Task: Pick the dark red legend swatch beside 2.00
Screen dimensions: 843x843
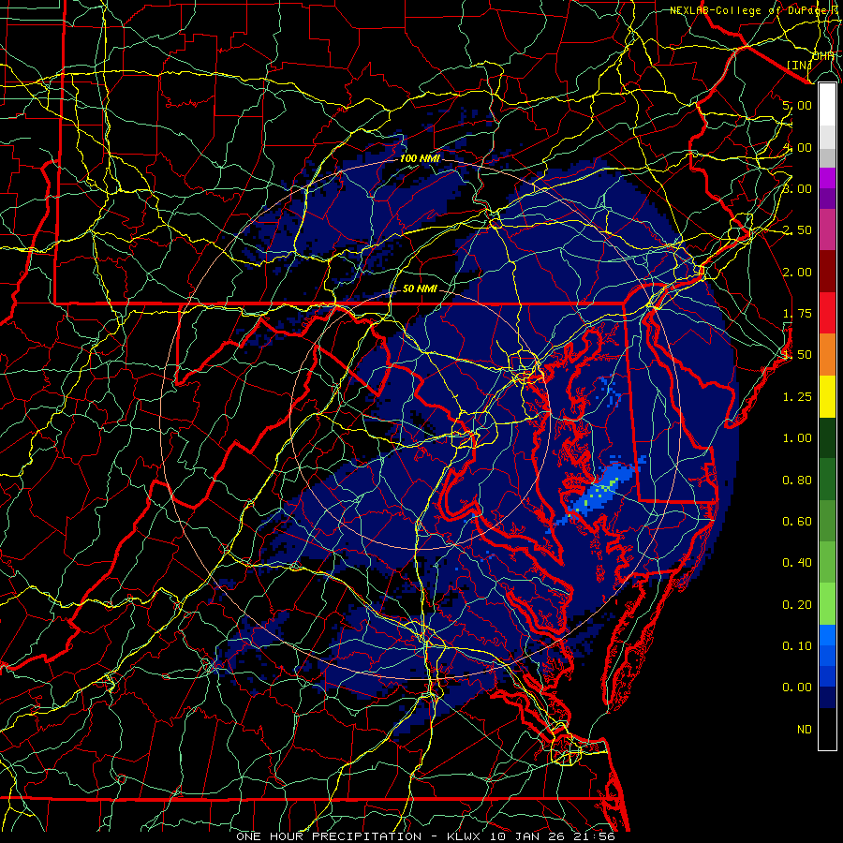Action: click(827, 272)
